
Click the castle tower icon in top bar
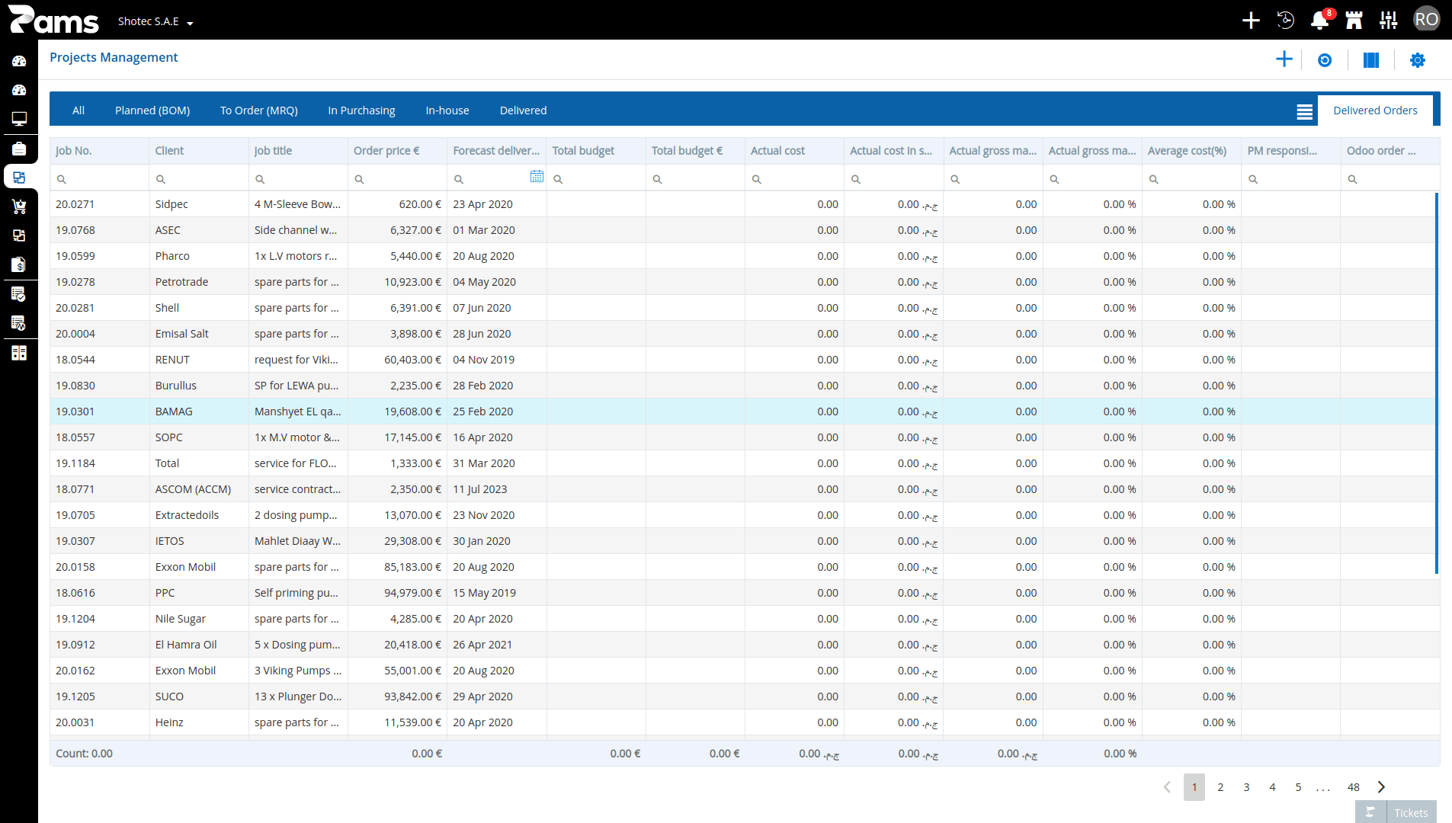click(1354, 20)
